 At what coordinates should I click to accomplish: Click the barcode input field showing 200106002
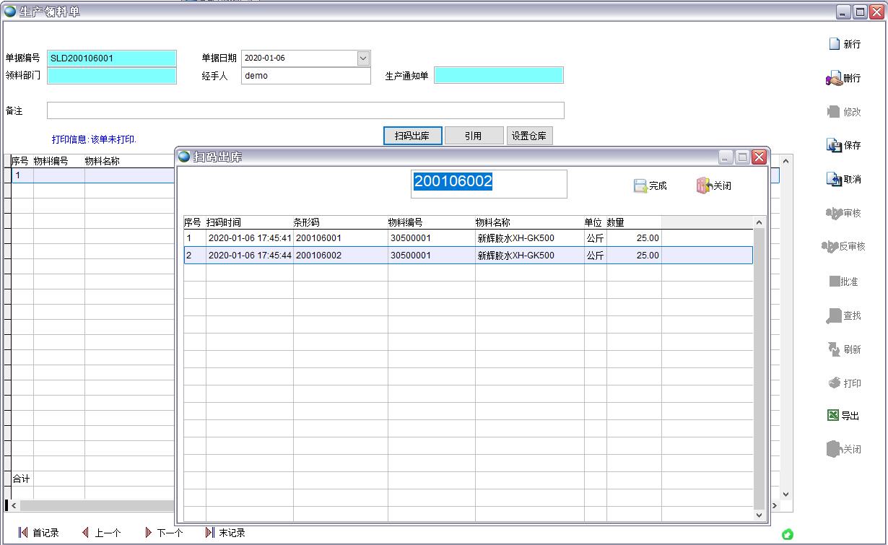489,183
